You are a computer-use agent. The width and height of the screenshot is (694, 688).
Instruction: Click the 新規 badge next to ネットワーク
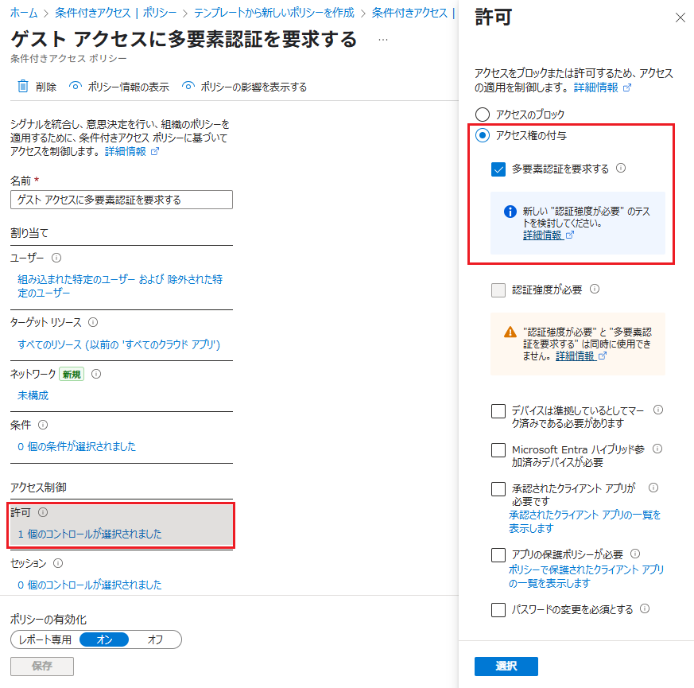pyautogui.click(x=72, y=375)
